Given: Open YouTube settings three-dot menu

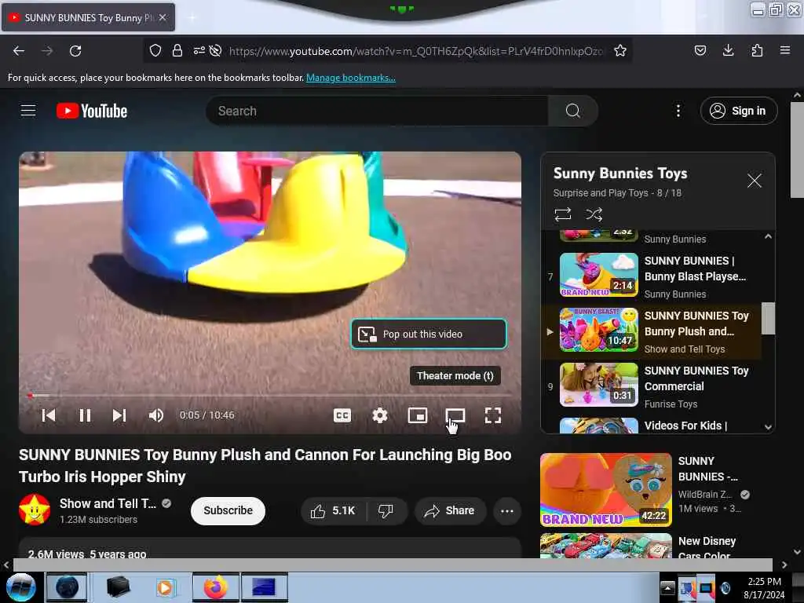Looking at the screenshot, I should pyautogui.click(x=678, y=111).
